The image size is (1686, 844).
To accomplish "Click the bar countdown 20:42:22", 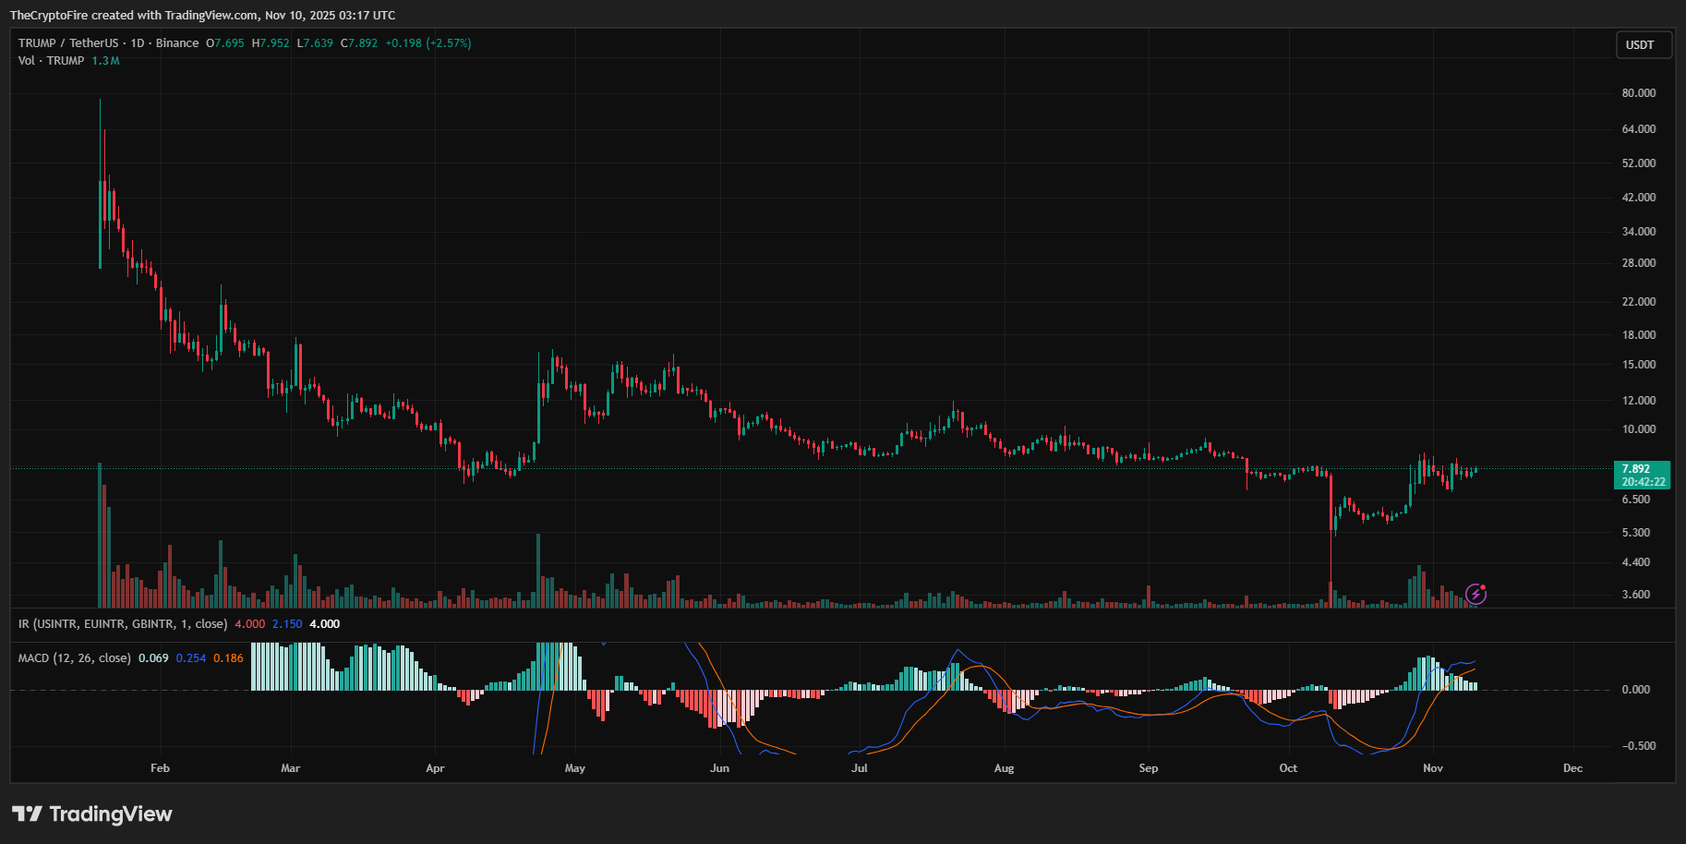I will click(x=1644, y=482).
